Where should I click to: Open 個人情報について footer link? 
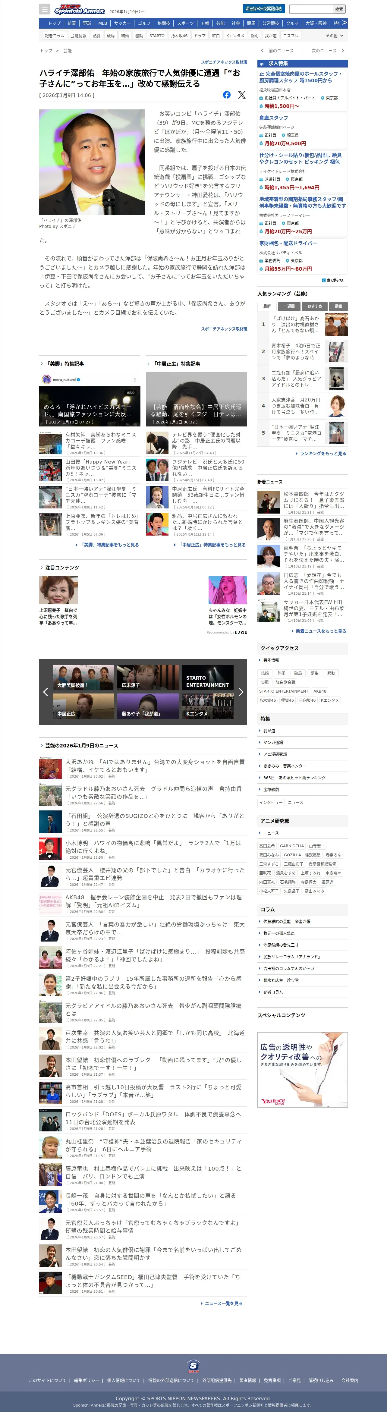tap(123, 1380)
